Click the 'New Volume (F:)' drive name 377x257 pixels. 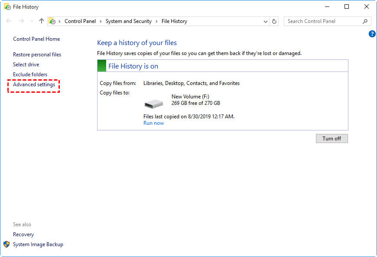(x=190, y=97)
